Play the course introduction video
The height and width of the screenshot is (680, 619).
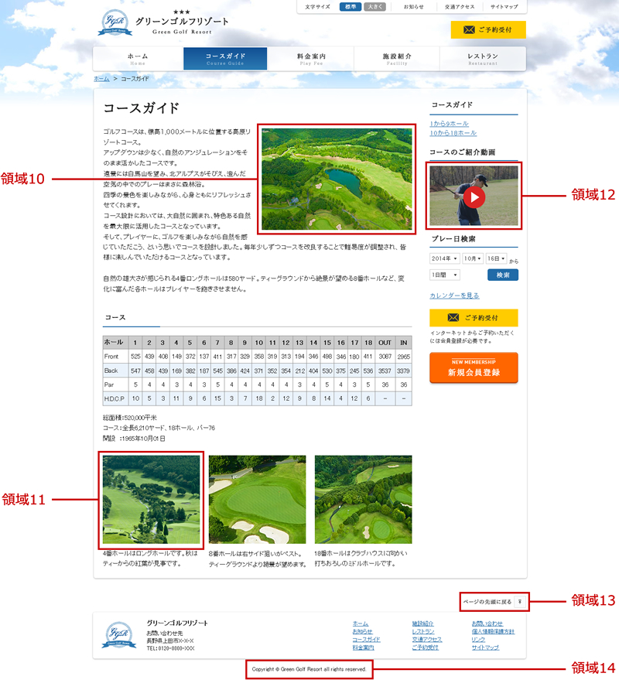tap(476, 196)
